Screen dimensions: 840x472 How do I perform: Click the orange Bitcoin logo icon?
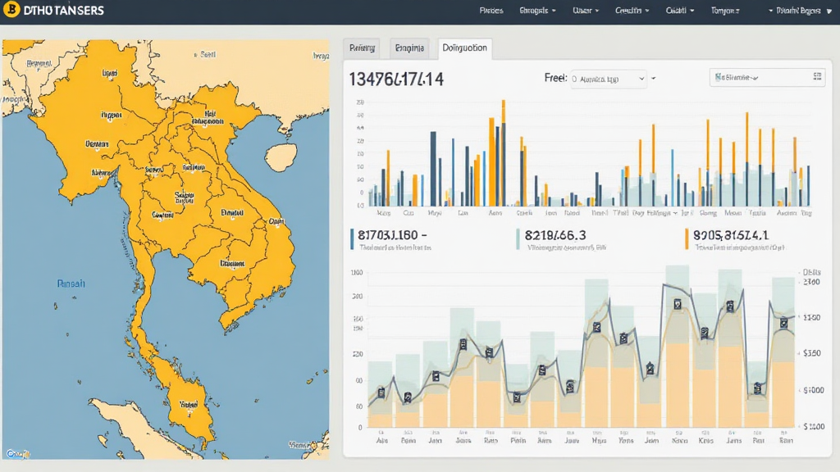coord(12,11)
